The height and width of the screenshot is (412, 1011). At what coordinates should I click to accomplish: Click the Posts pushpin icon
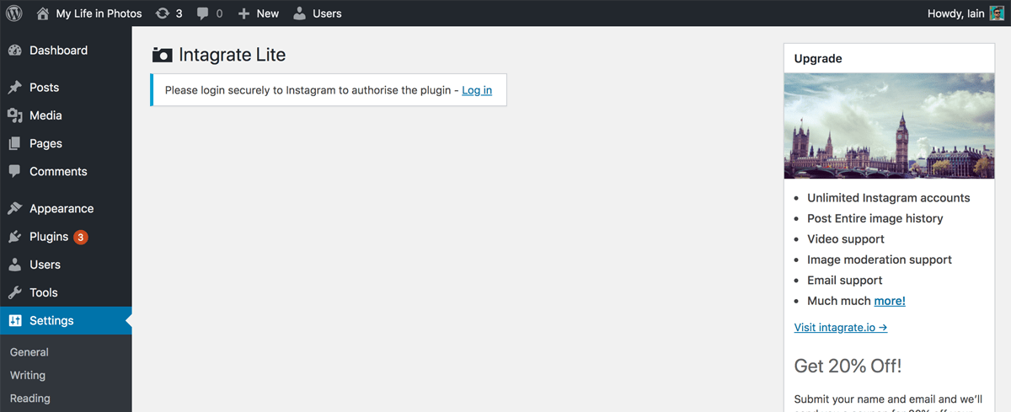14,88
